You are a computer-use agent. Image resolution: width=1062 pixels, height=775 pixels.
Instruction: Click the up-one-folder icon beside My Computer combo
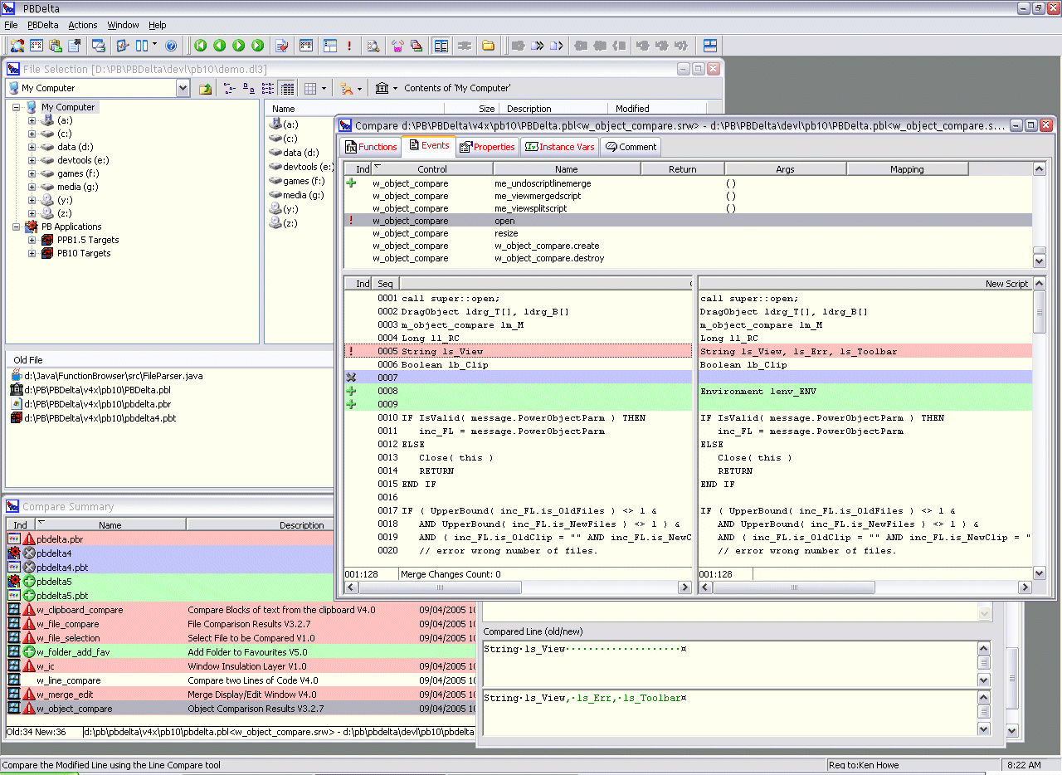coord(205,88)
